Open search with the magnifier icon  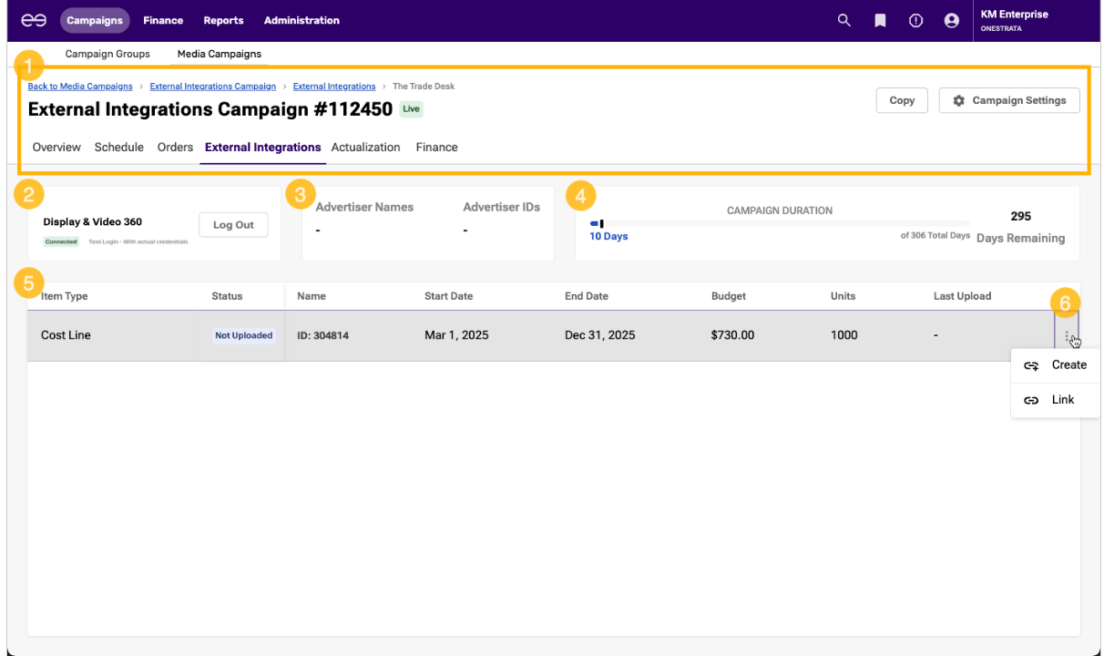tap(844, 20)
